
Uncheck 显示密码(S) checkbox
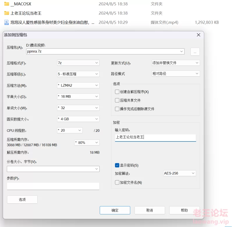(x=117, y=165)
